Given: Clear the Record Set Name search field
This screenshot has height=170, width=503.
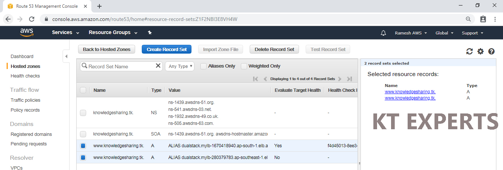Looking at the screenshot, I should [x=158, y=66].
